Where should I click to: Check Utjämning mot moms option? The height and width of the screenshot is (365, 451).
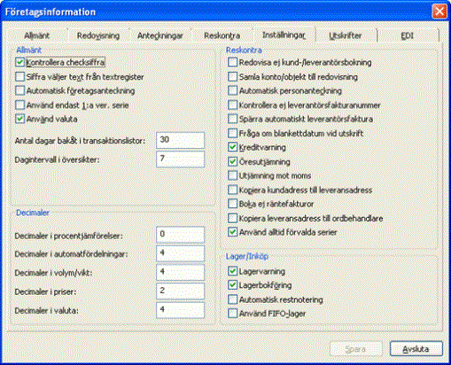(x=232, y=175)
